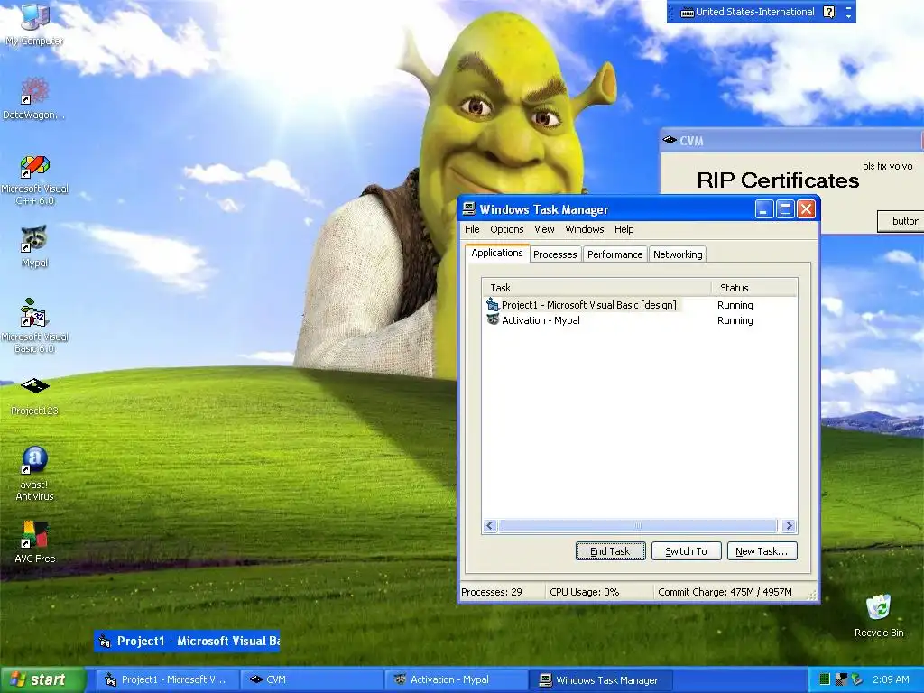Click the New Task... button
This screenshot has width=924, height=693.
762,551
